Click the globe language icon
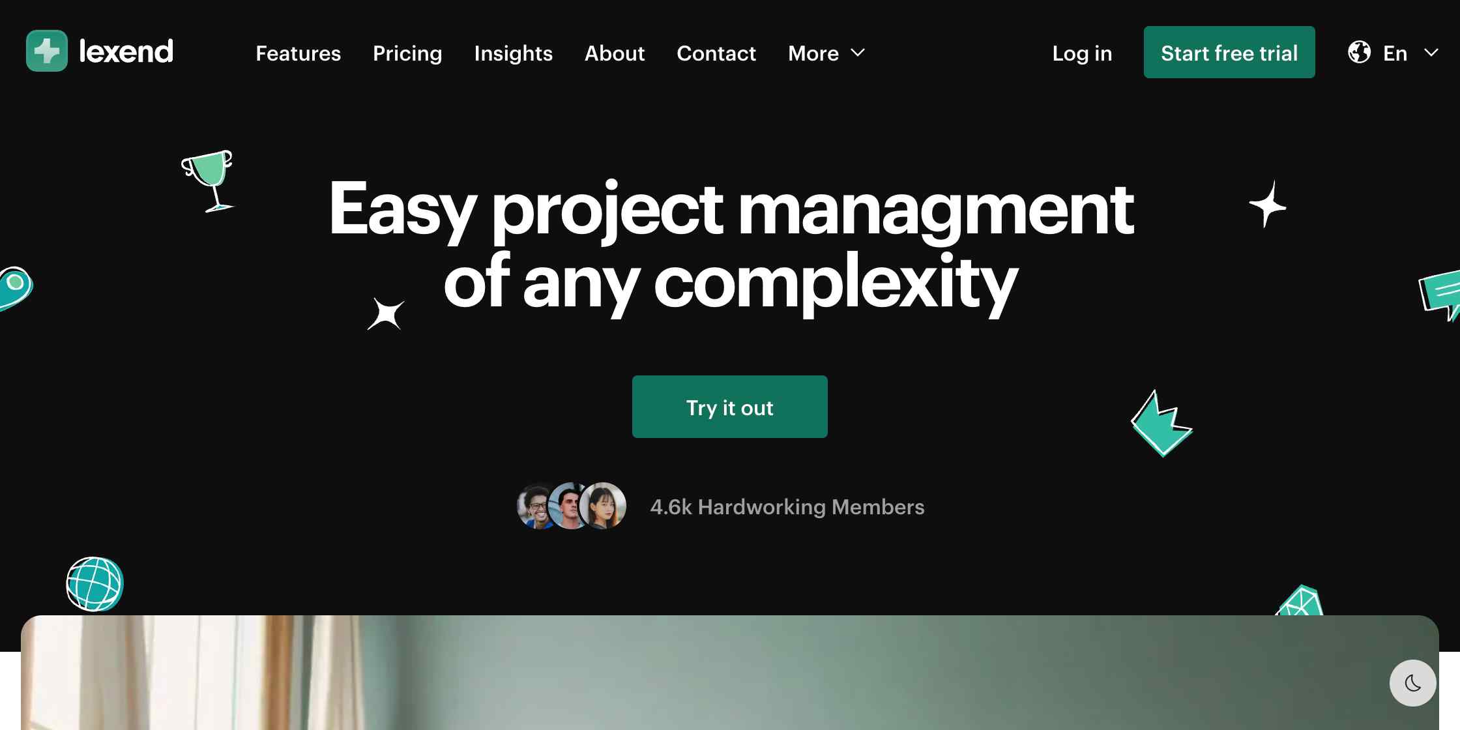This screenshot has width=1460, height=730. tap(1359, 52)
